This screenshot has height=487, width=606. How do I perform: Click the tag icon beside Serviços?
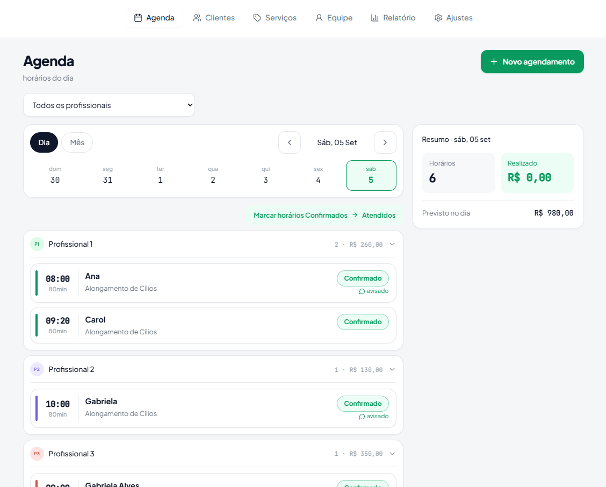click(x=257, y=18)
